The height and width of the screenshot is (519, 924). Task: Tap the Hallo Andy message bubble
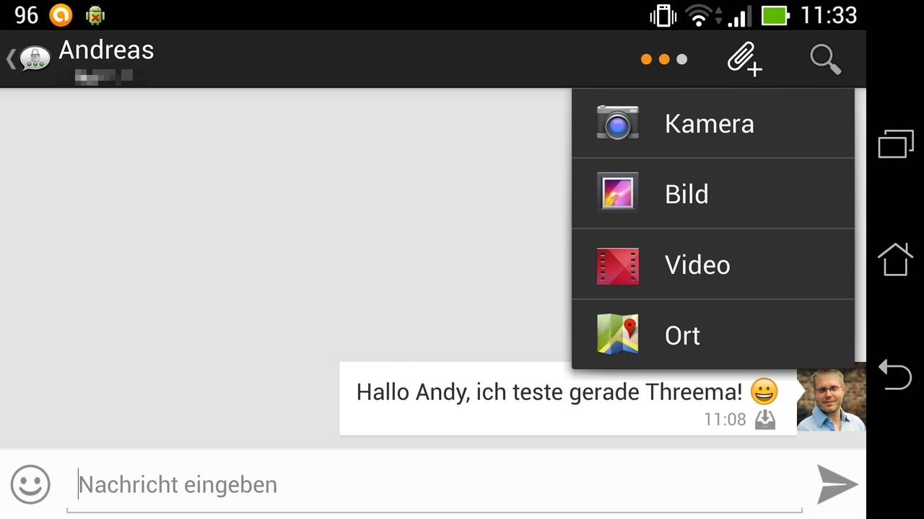(568, 399)
